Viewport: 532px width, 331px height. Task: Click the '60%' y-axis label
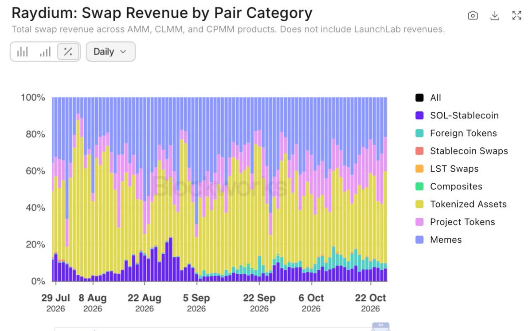(x=35, y=171)
